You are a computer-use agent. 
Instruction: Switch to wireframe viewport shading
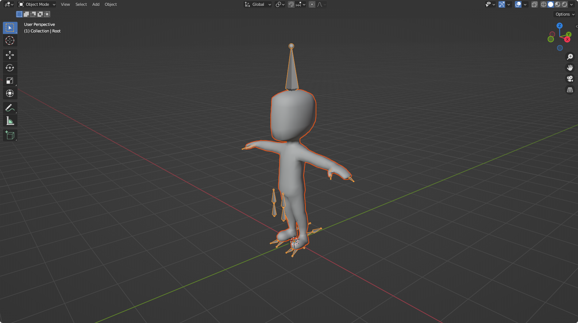tap(544, 4)
